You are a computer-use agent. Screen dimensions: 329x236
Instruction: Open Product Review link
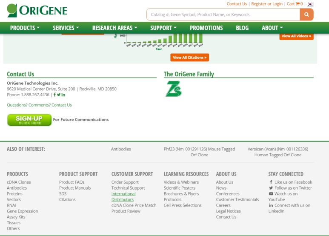point(126,211)
